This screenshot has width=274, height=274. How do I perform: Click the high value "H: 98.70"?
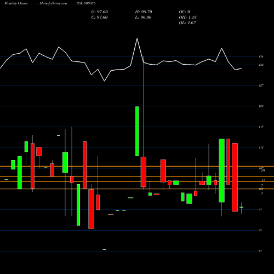click(x=144, y=12)
